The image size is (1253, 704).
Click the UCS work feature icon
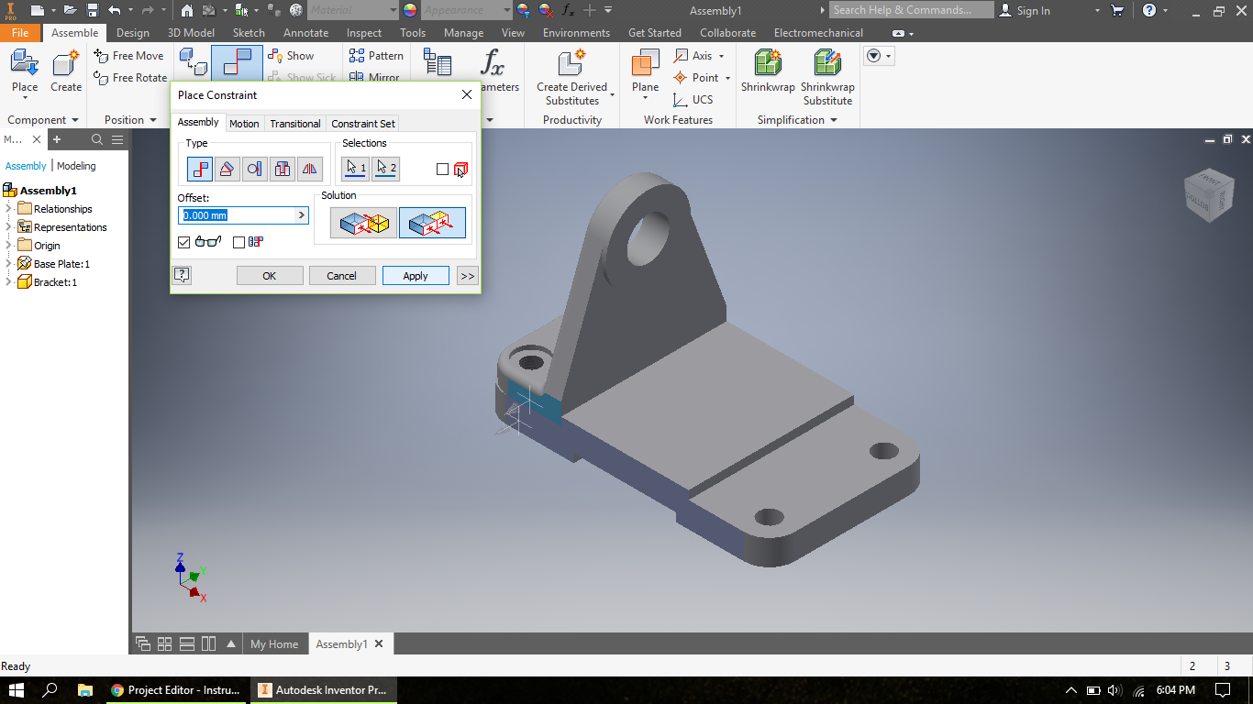(x=682, y=100)
